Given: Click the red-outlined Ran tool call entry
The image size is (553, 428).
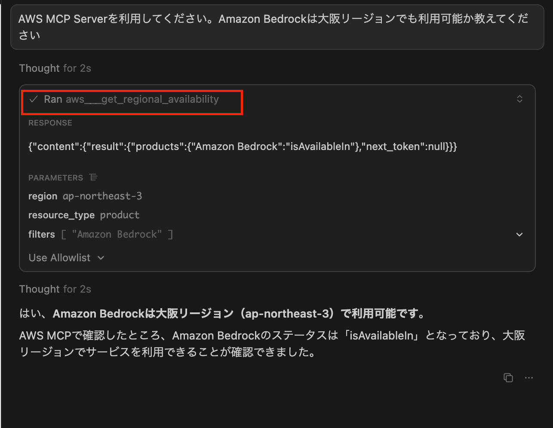Looking at the screenshot, I should pyautogui.click(x=132, y=102).
